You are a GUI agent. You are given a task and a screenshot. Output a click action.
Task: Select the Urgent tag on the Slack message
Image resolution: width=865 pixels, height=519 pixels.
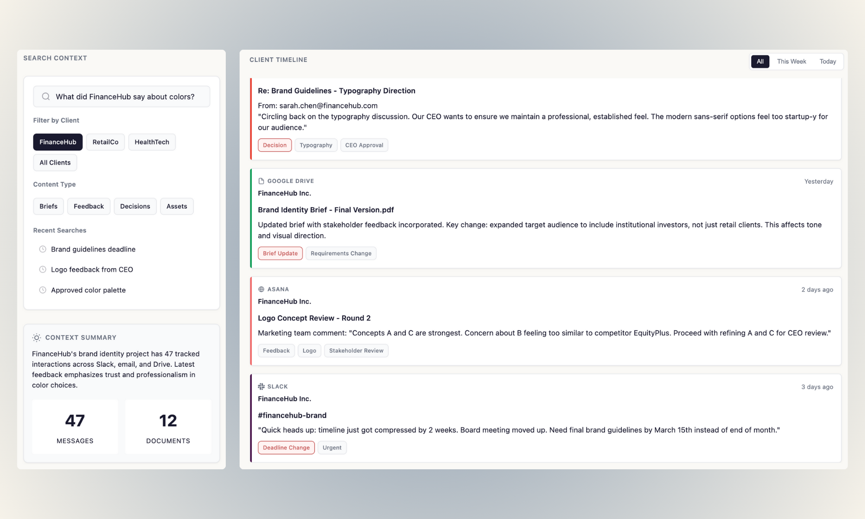332,448
